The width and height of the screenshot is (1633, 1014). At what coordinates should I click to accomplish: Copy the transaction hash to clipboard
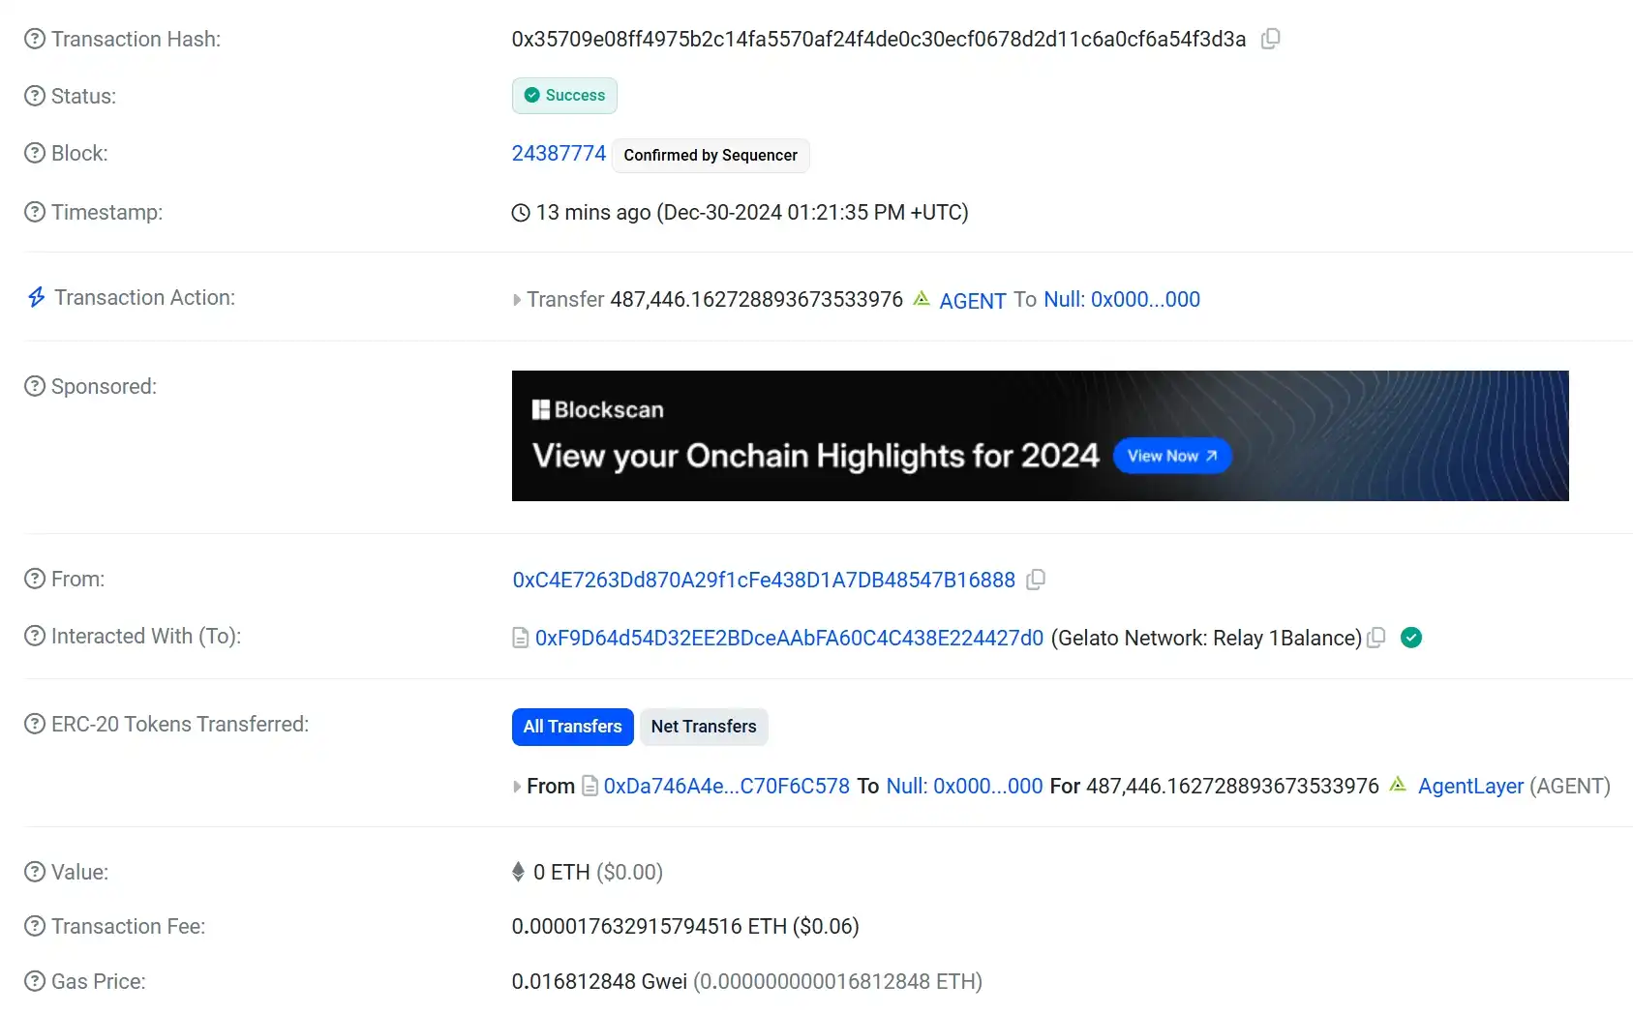(1271, 39)
